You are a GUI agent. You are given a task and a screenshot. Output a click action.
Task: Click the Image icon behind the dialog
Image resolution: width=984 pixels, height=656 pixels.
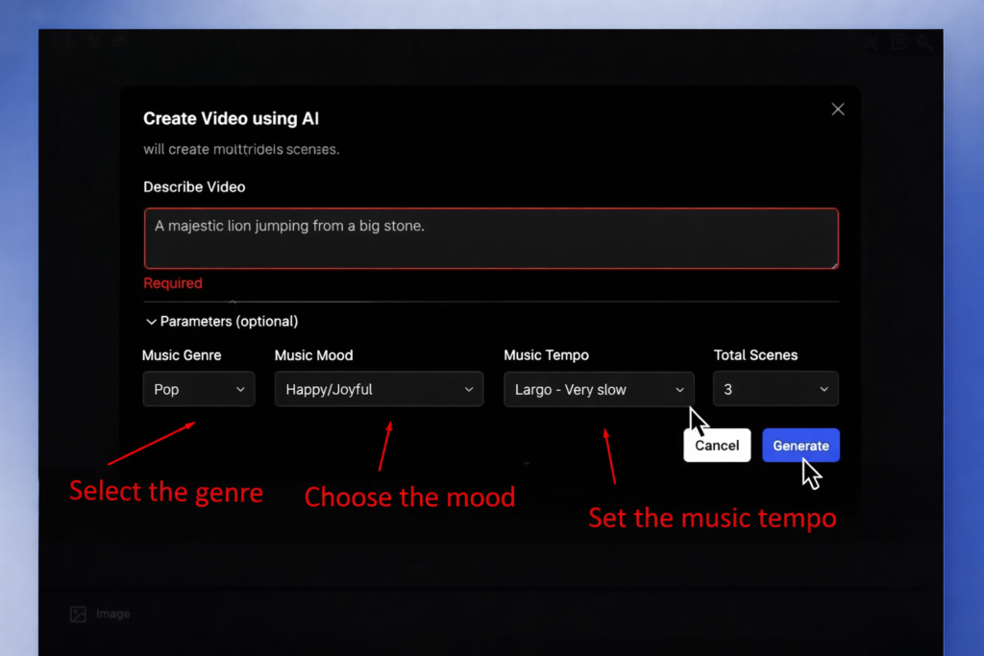78,614
